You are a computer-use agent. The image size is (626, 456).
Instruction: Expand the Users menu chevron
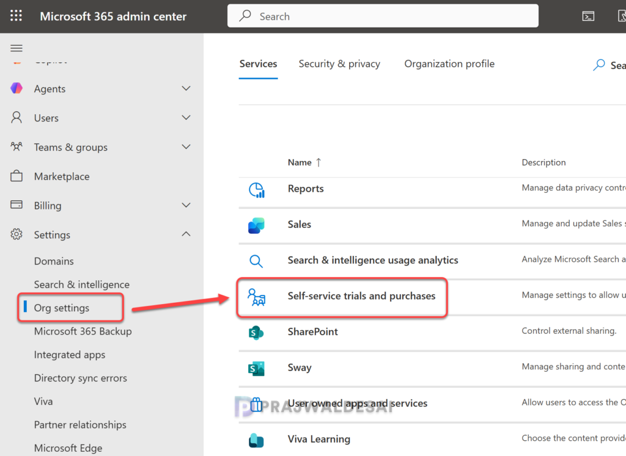[186, 117]
